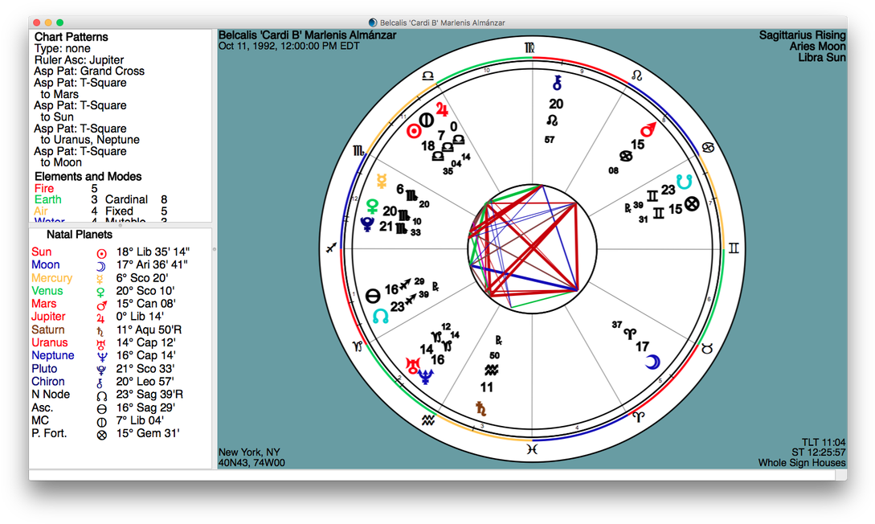This screenshot has width=875, height=524.
Task: Click the aspect lines grid at wheel center
Action: coord(532,248)
